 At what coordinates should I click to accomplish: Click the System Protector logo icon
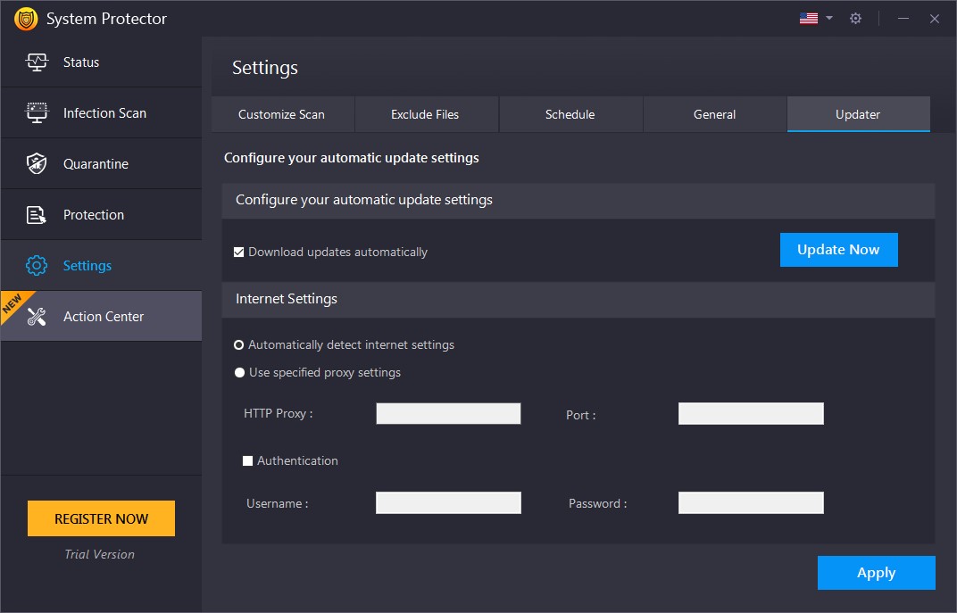(x=25, y=18)
